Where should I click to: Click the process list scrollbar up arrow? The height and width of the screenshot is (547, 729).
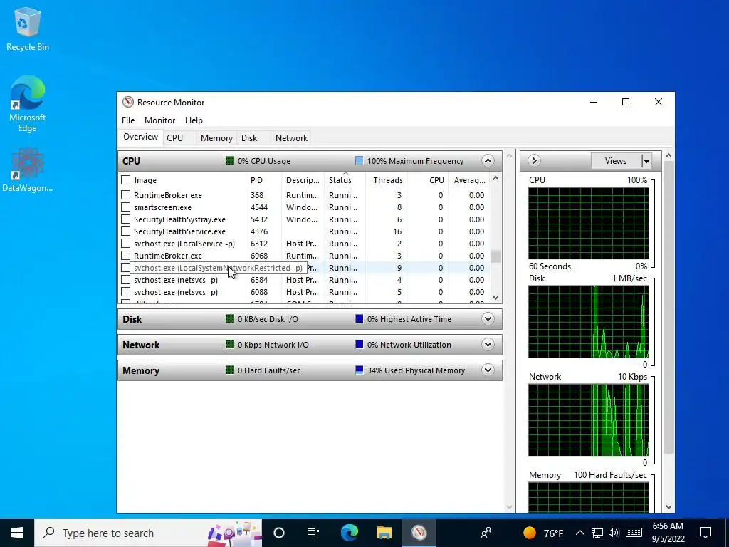[x=495, y=179]
